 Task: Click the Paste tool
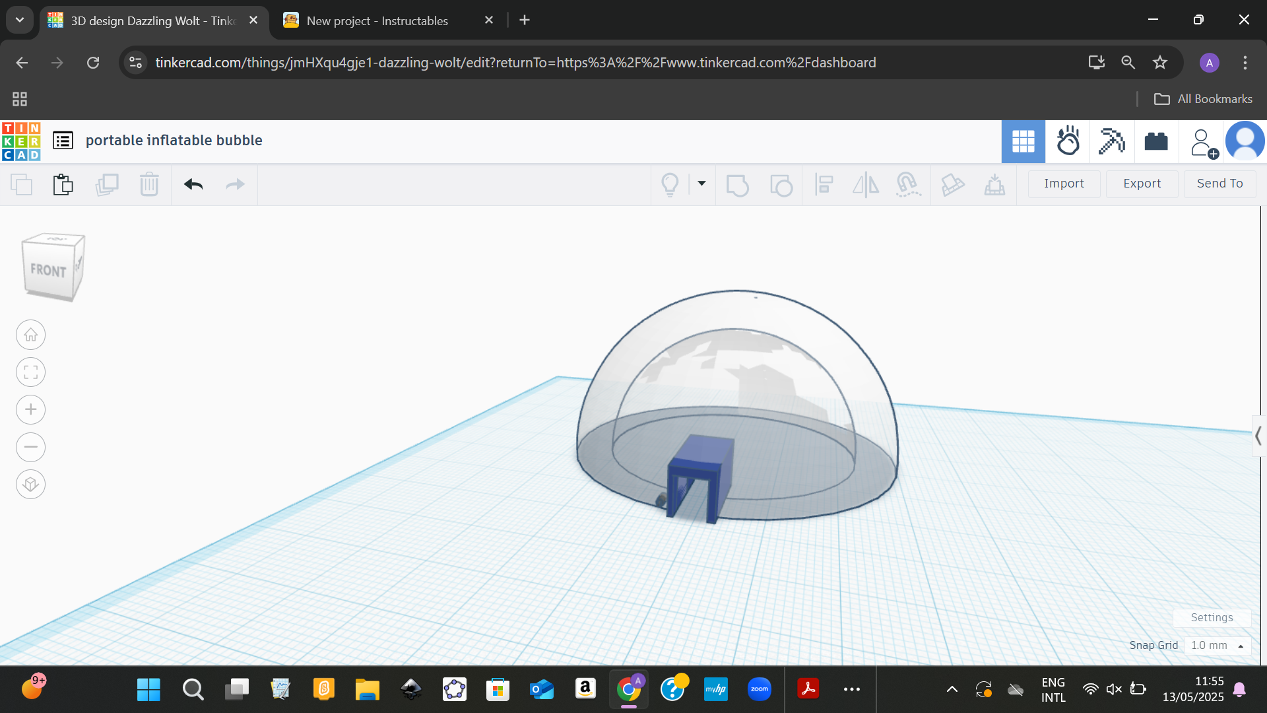pos(63,184)
